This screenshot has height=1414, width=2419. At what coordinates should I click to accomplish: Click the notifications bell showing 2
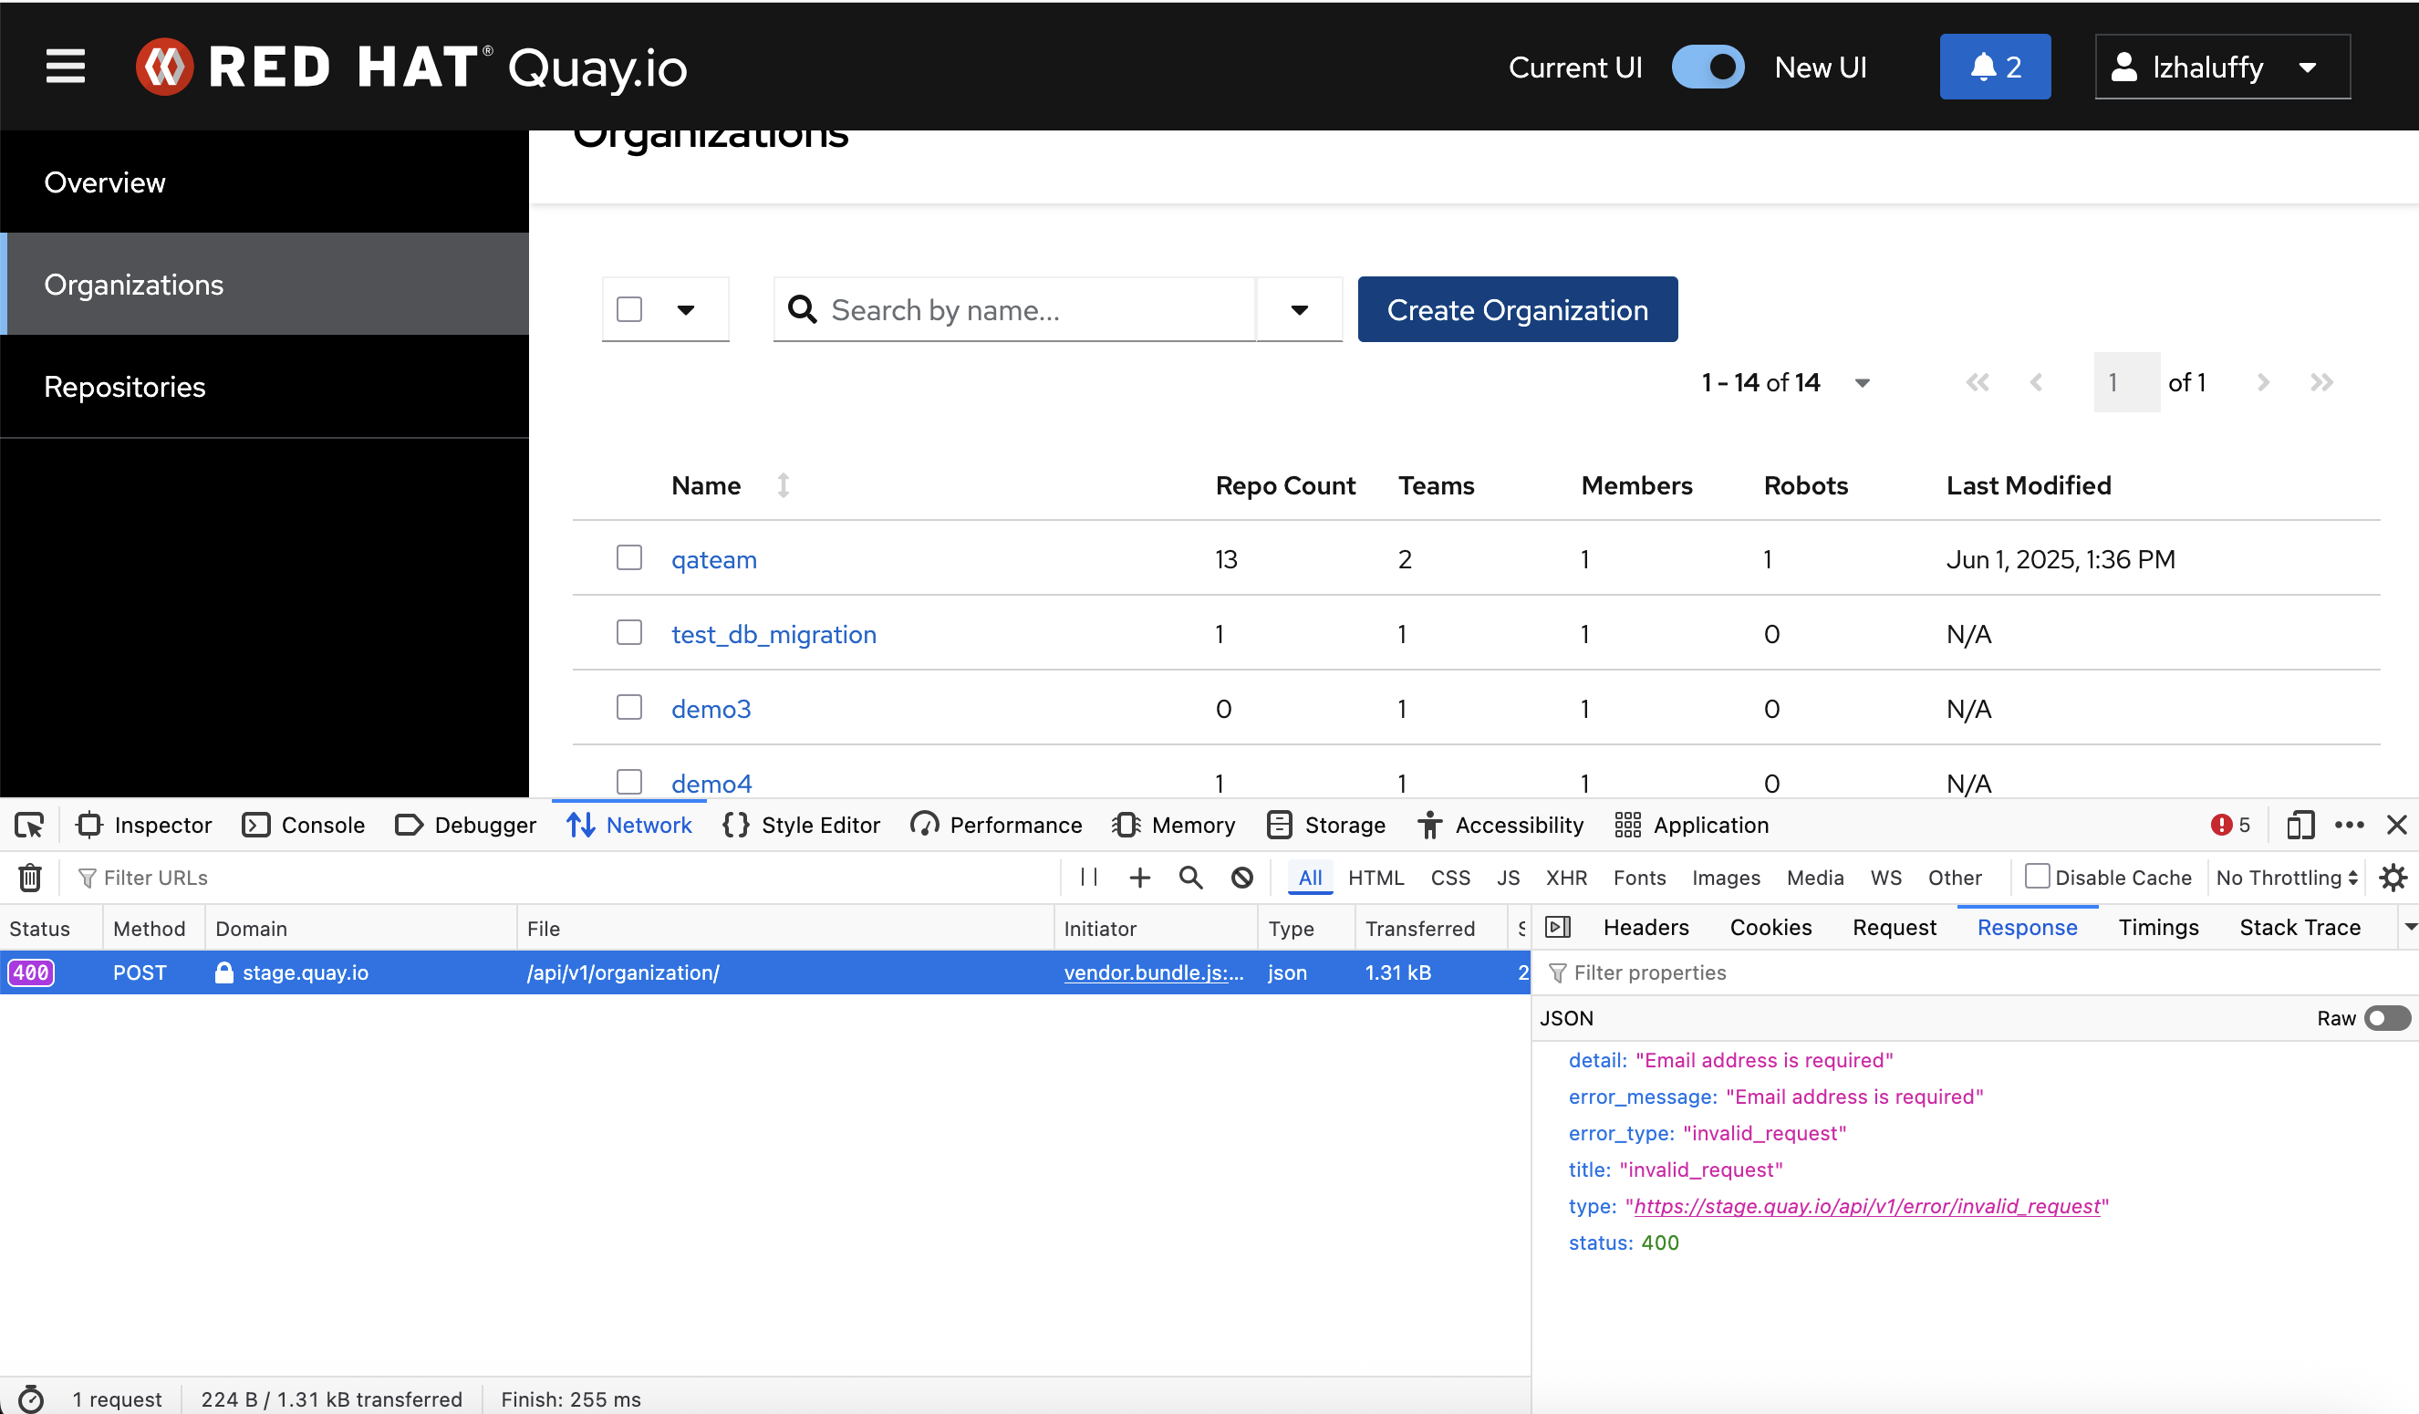point(1994,67)
